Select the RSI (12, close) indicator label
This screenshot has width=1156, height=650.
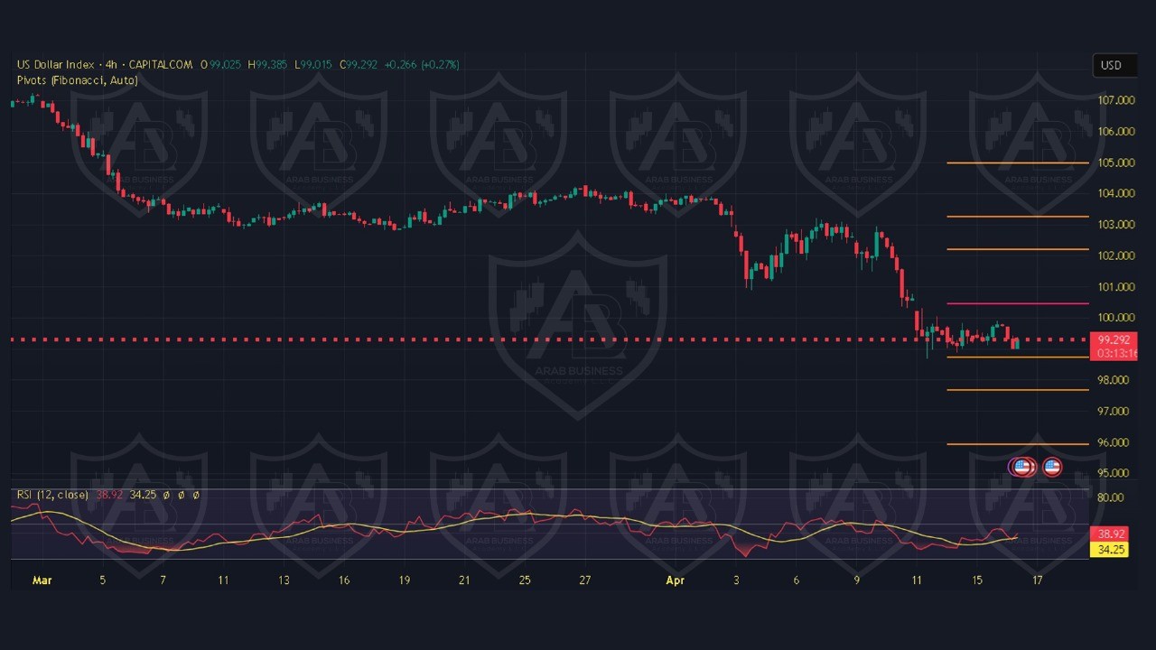(x=52, y=495)
